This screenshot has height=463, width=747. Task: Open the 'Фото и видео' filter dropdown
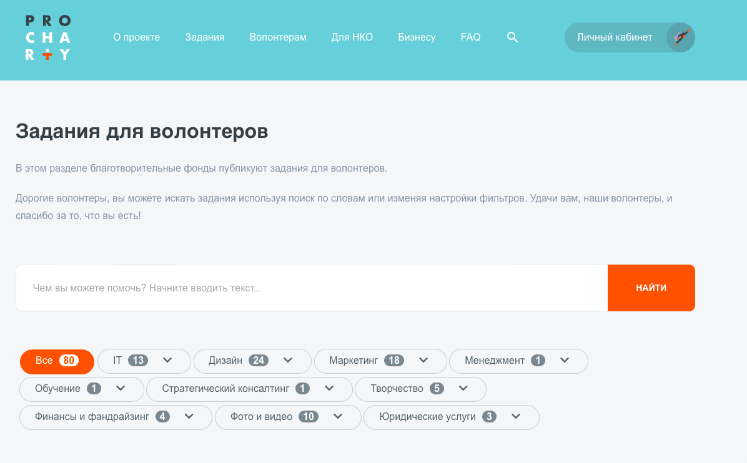click(x=338, y=417)
